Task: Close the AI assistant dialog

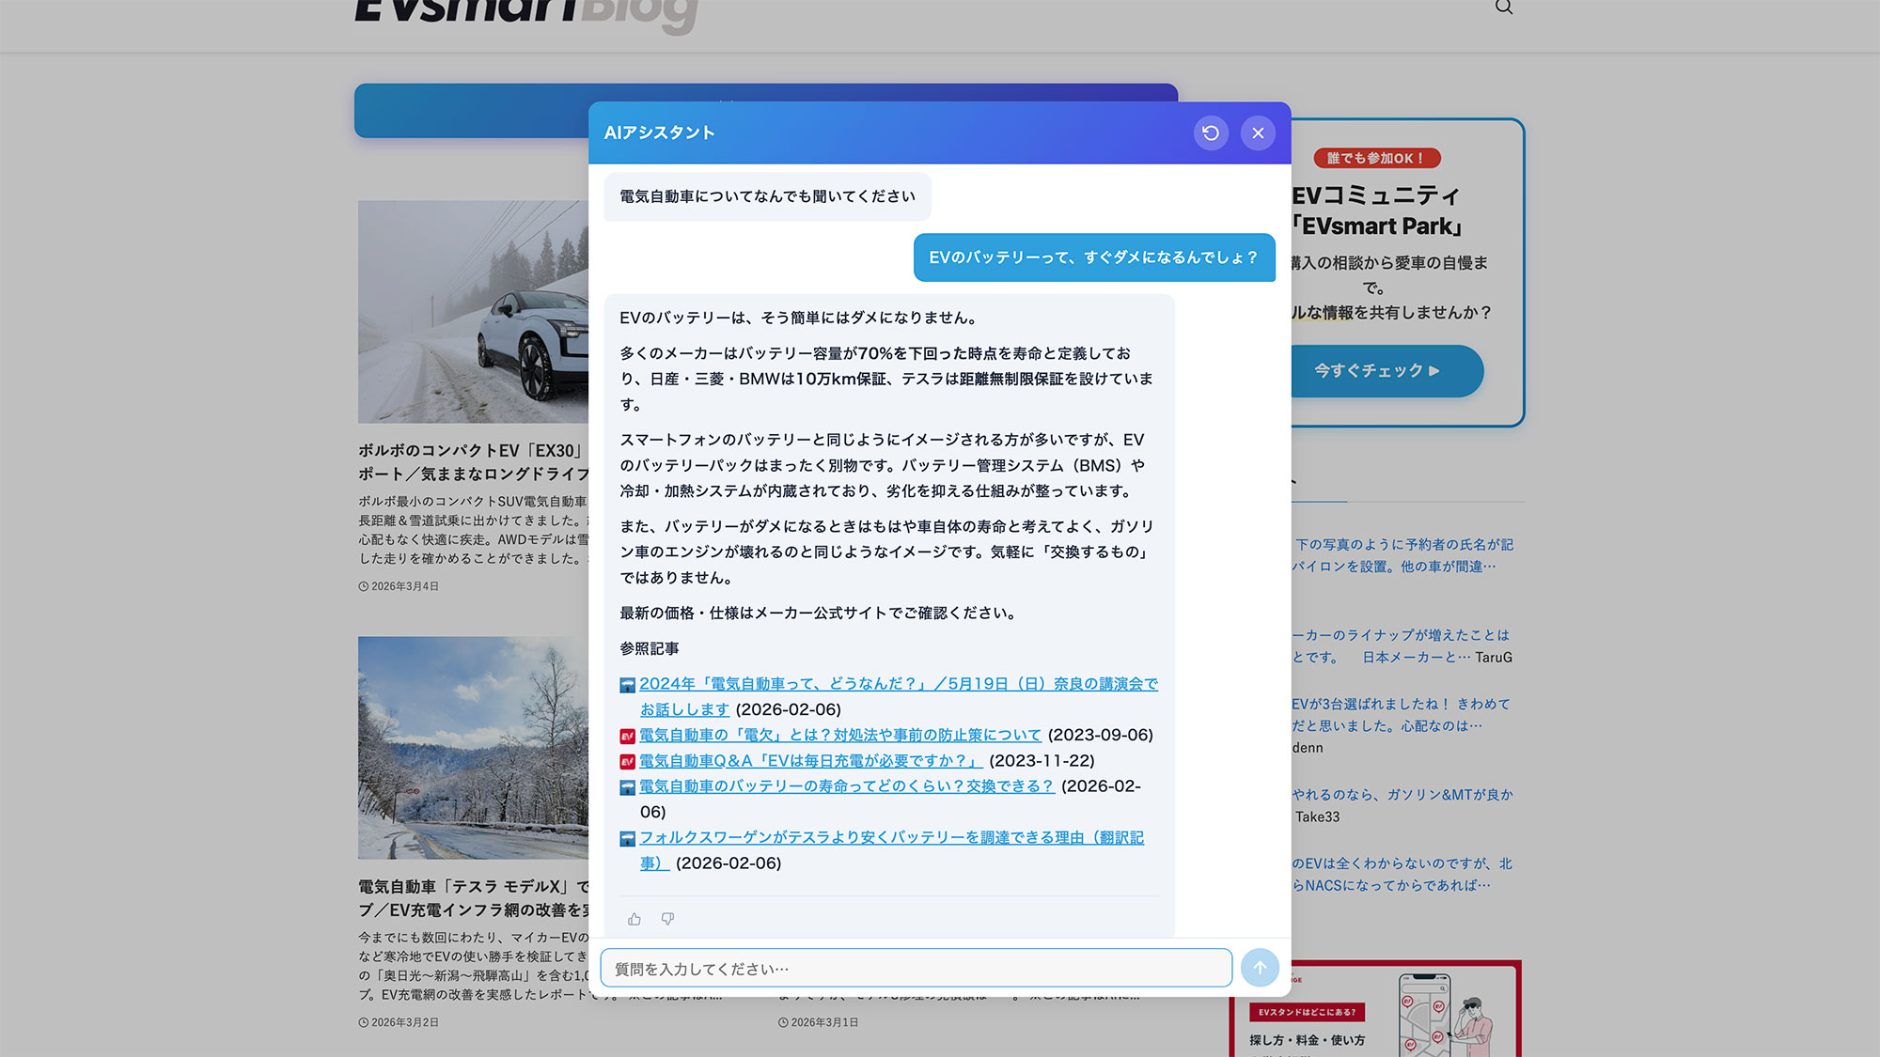Action: (1258, 132)
